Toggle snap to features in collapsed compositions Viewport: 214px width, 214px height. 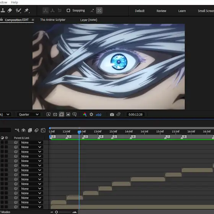coord(99,11)
